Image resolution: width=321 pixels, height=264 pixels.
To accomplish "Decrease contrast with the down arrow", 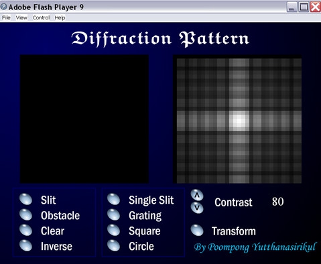I will (197, 208).
